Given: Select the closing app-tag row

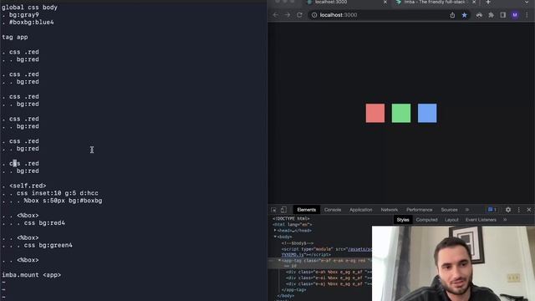Looking at the screenshot, I should click(x=293, y=290).
